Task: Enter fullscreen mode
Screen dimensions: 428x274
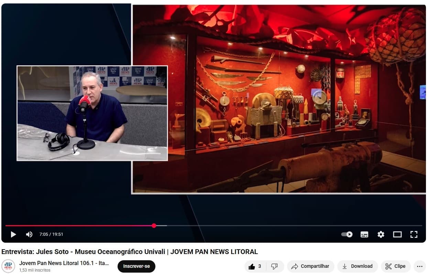Action: 414,234
